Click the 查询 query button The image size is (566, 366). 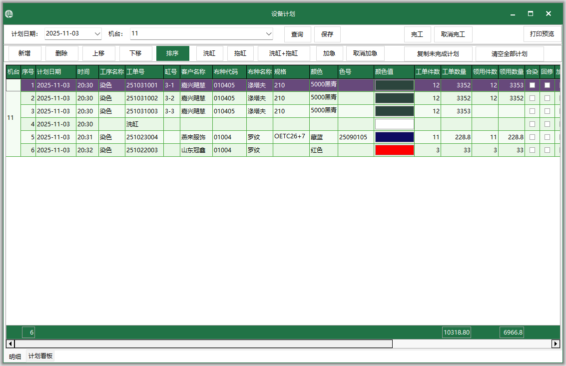[x=297, y=34]
